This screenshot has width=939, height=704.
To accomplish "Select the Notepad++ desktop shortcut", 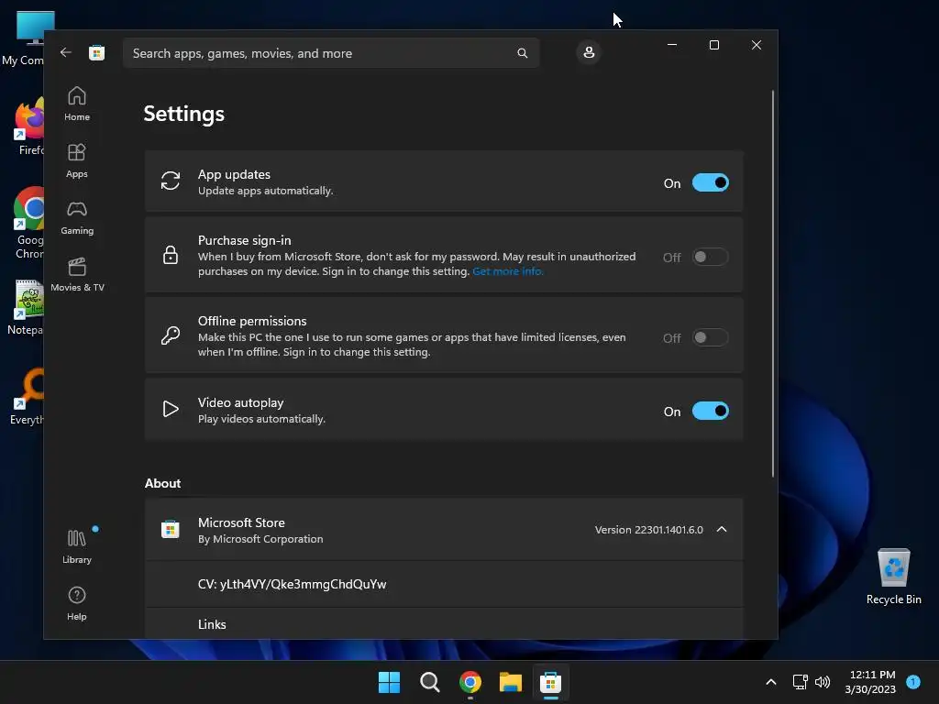I will [26, 308].
